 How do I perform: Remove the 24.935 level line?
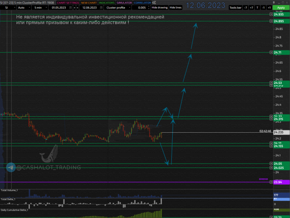271,14
